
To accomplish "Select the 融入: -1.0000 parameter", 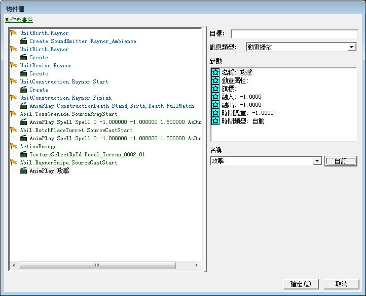I will (x=241, y=97).
